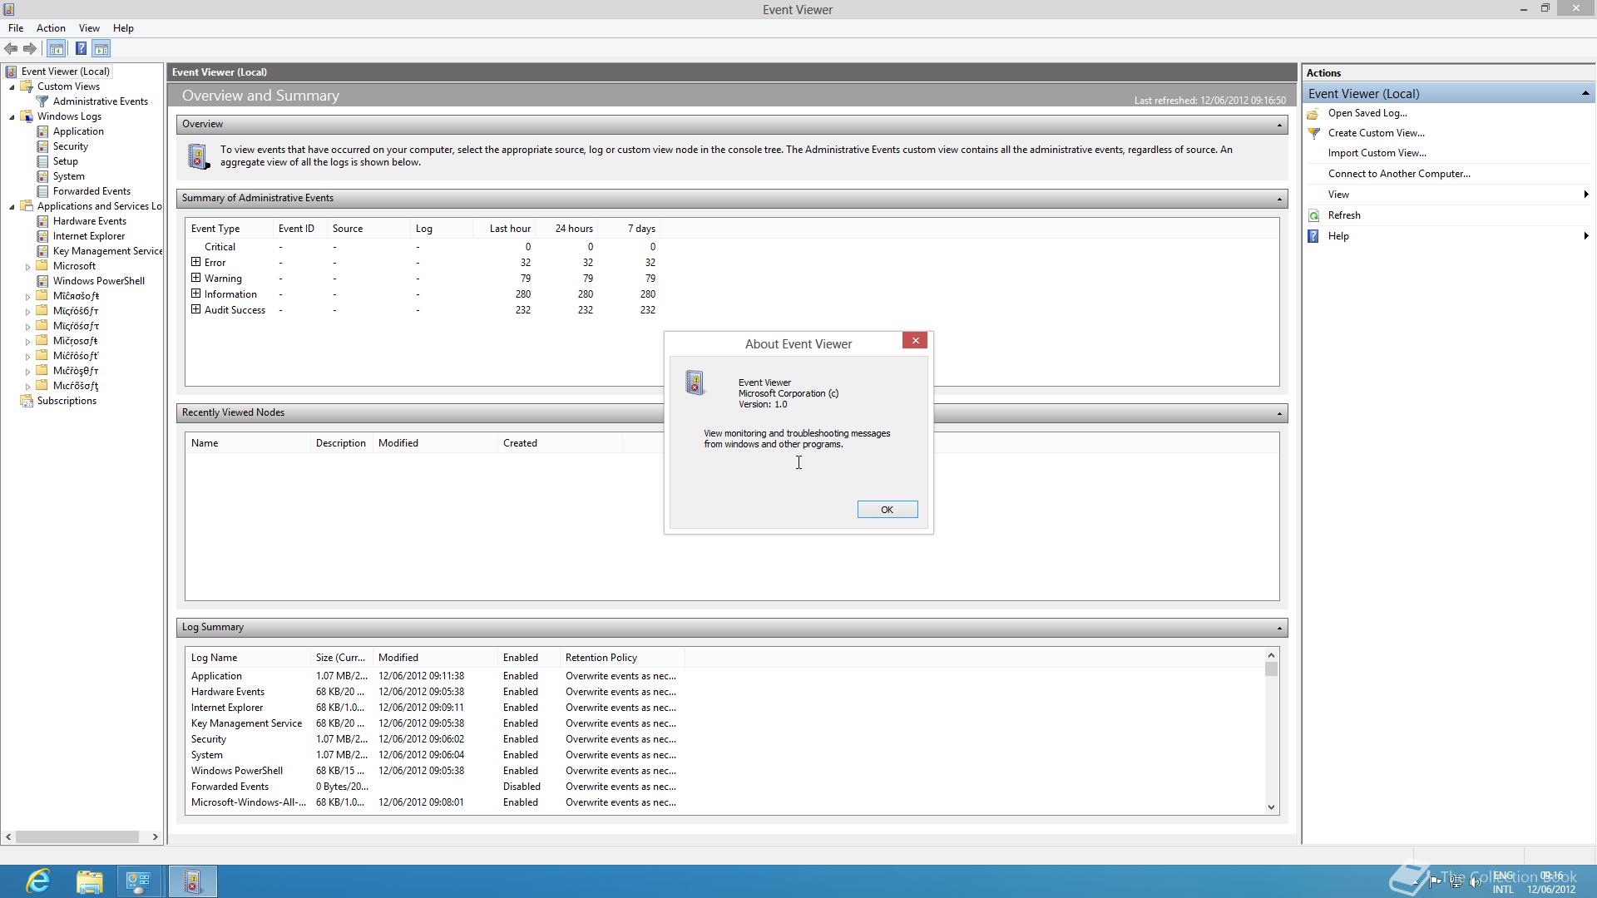Collapse the Log Summary section
Screen dimensions: 1597x898
[x=1279, y=628]
